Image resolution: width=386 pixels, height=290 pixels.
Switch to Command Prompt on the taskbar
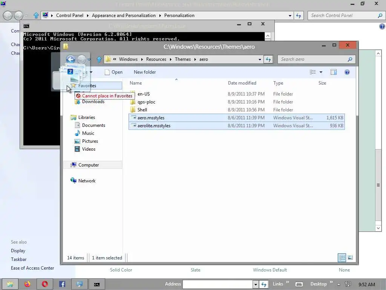pyautogui.click(x=97, y=284)
